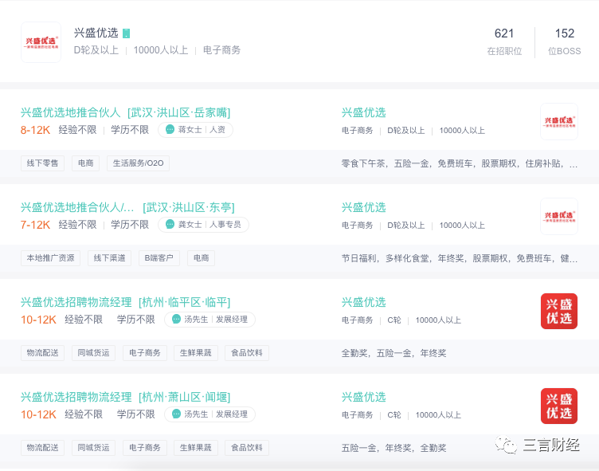The image size is (599, 471).
Task: Click chat bubble icon next to 龚女士
Action: [x=170, y=225]
